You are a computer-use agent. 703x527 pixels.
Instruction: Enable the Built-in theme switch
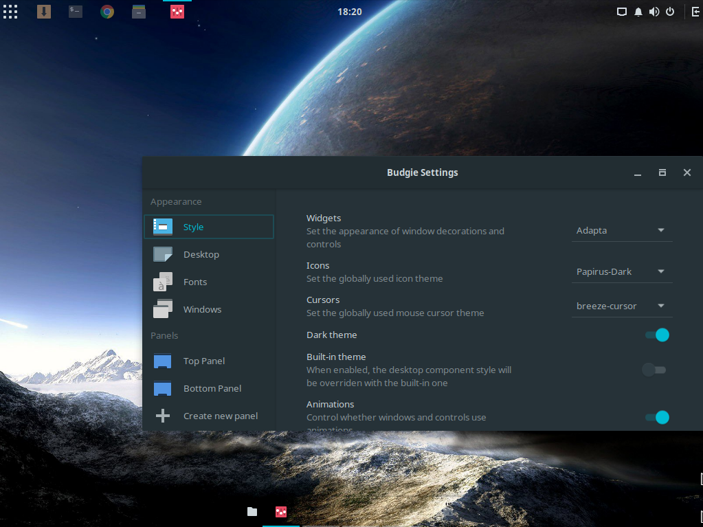(654, 370)
